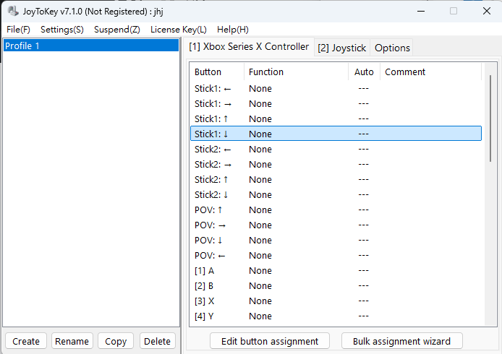This screenshot has height=354, width=502.
Task: Launch the Bulk assignment wizard
Action: [401, 341]
